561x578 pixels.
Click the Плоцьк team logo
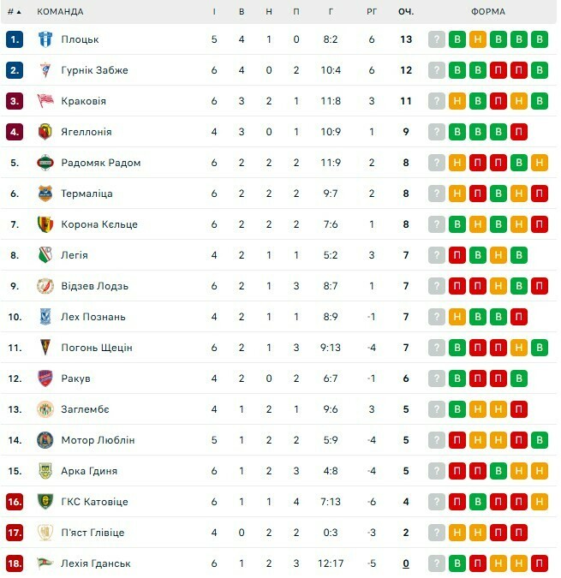(45, 39)
